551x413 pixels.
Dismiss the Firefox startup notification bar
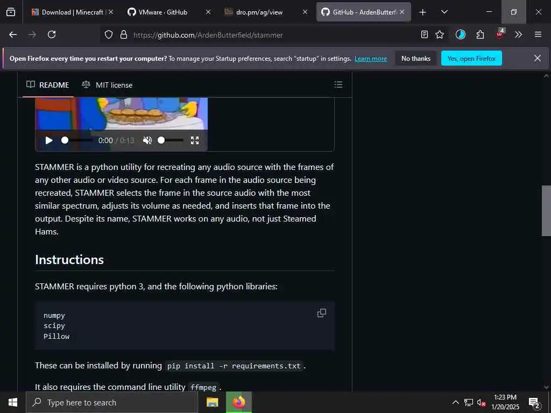coord(538,58)
